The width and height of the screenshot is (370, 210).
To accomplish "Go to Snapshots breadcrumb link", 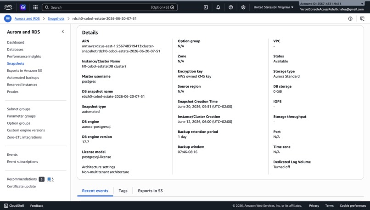I will 56,18.
